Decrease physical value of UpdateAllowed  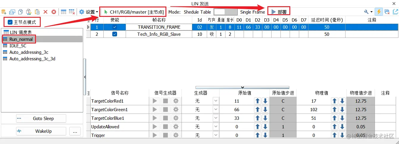click(x=342, y=127)
